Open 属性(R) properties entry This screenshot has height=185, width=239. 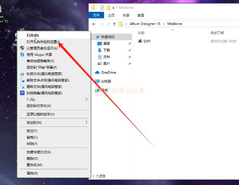click(x=54, y=173)
